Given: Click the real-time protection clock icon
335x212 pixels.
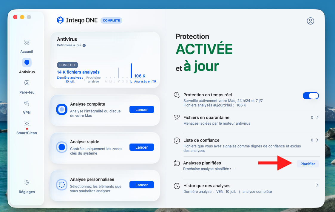Looking at the screenshot, I should tap(177, 95).
